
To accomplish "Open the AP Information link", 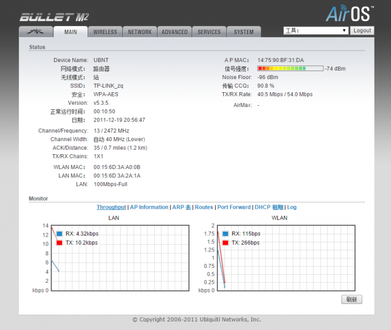I will [x=149, y=207].
